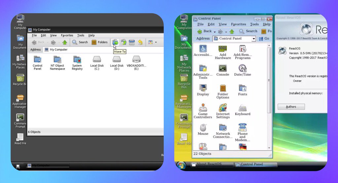Click Authors button in About ReactOS dialog
This screenshot has height=183, width=338.
291,107
